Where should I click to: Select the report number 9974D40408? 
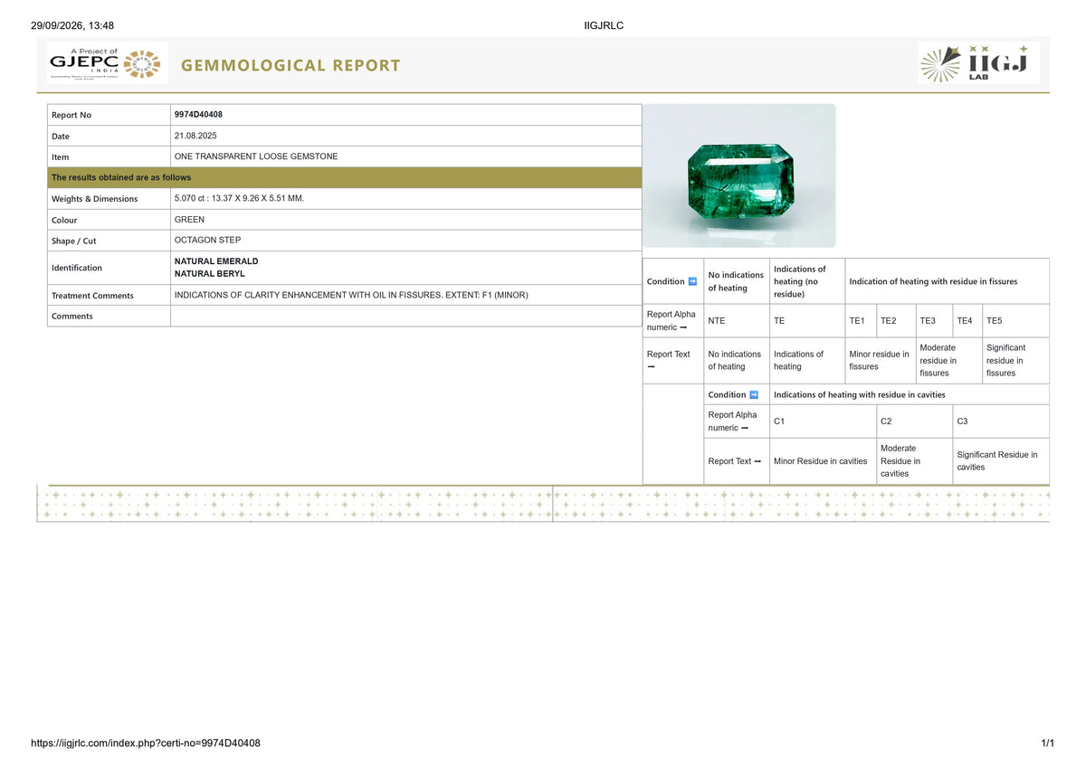[x=198, y=115]
